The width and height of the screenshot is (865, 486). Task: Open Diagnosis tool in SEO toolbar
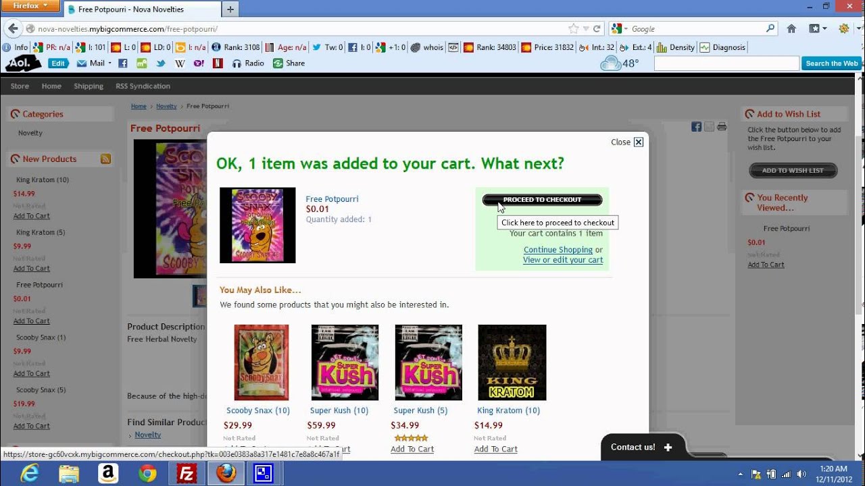[722, 47]
